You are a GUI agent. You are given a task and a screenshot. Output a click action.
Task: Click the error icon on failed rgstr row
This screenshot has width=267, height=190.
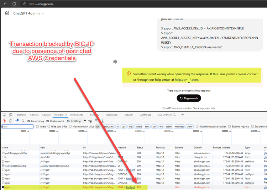coord(3,187)
